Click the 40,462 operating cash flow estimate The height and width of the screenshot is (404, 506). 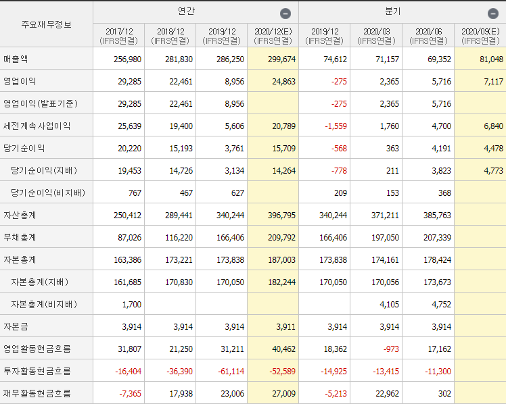283,349
